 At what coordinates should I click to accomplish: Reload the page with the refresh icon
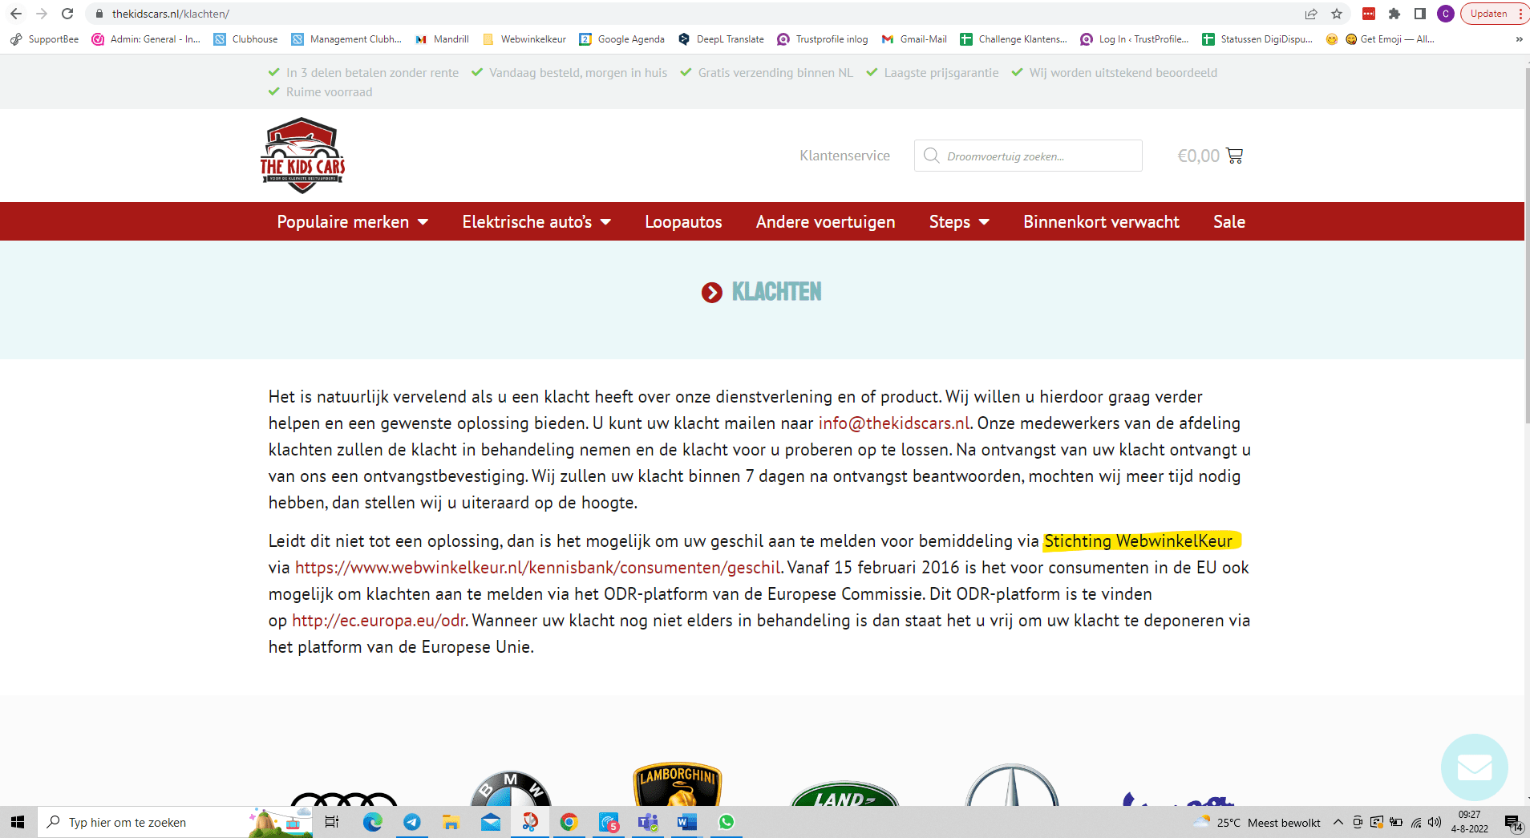(x=67, y=14)
